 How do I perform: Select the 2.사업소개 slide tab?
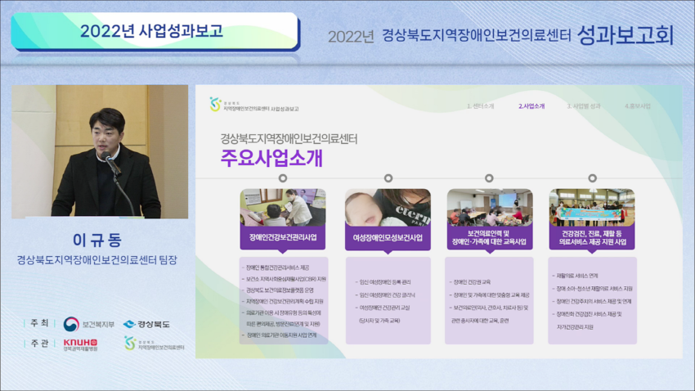[531, 106]
